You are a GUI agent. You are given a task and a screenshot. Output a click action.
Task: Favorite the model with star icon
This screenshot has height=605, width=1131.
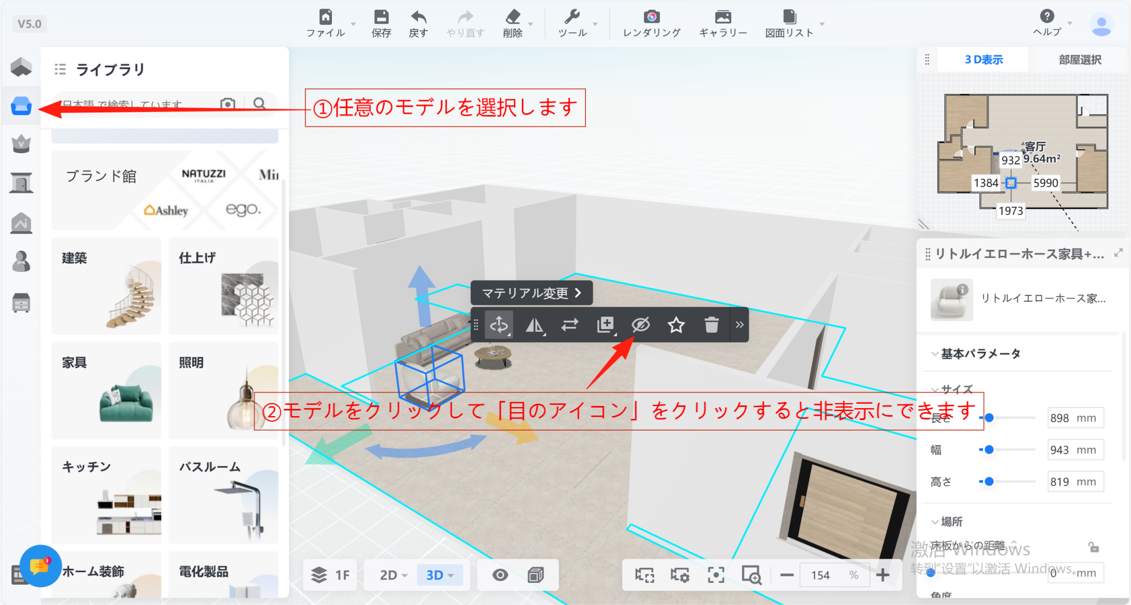[x=676, y=325]
